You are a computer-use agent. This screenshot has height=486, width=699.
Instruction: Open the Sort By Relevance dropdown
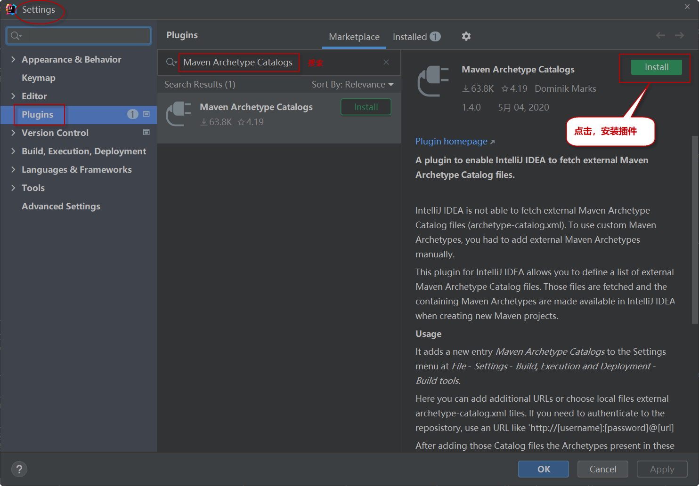pos(352,85)
